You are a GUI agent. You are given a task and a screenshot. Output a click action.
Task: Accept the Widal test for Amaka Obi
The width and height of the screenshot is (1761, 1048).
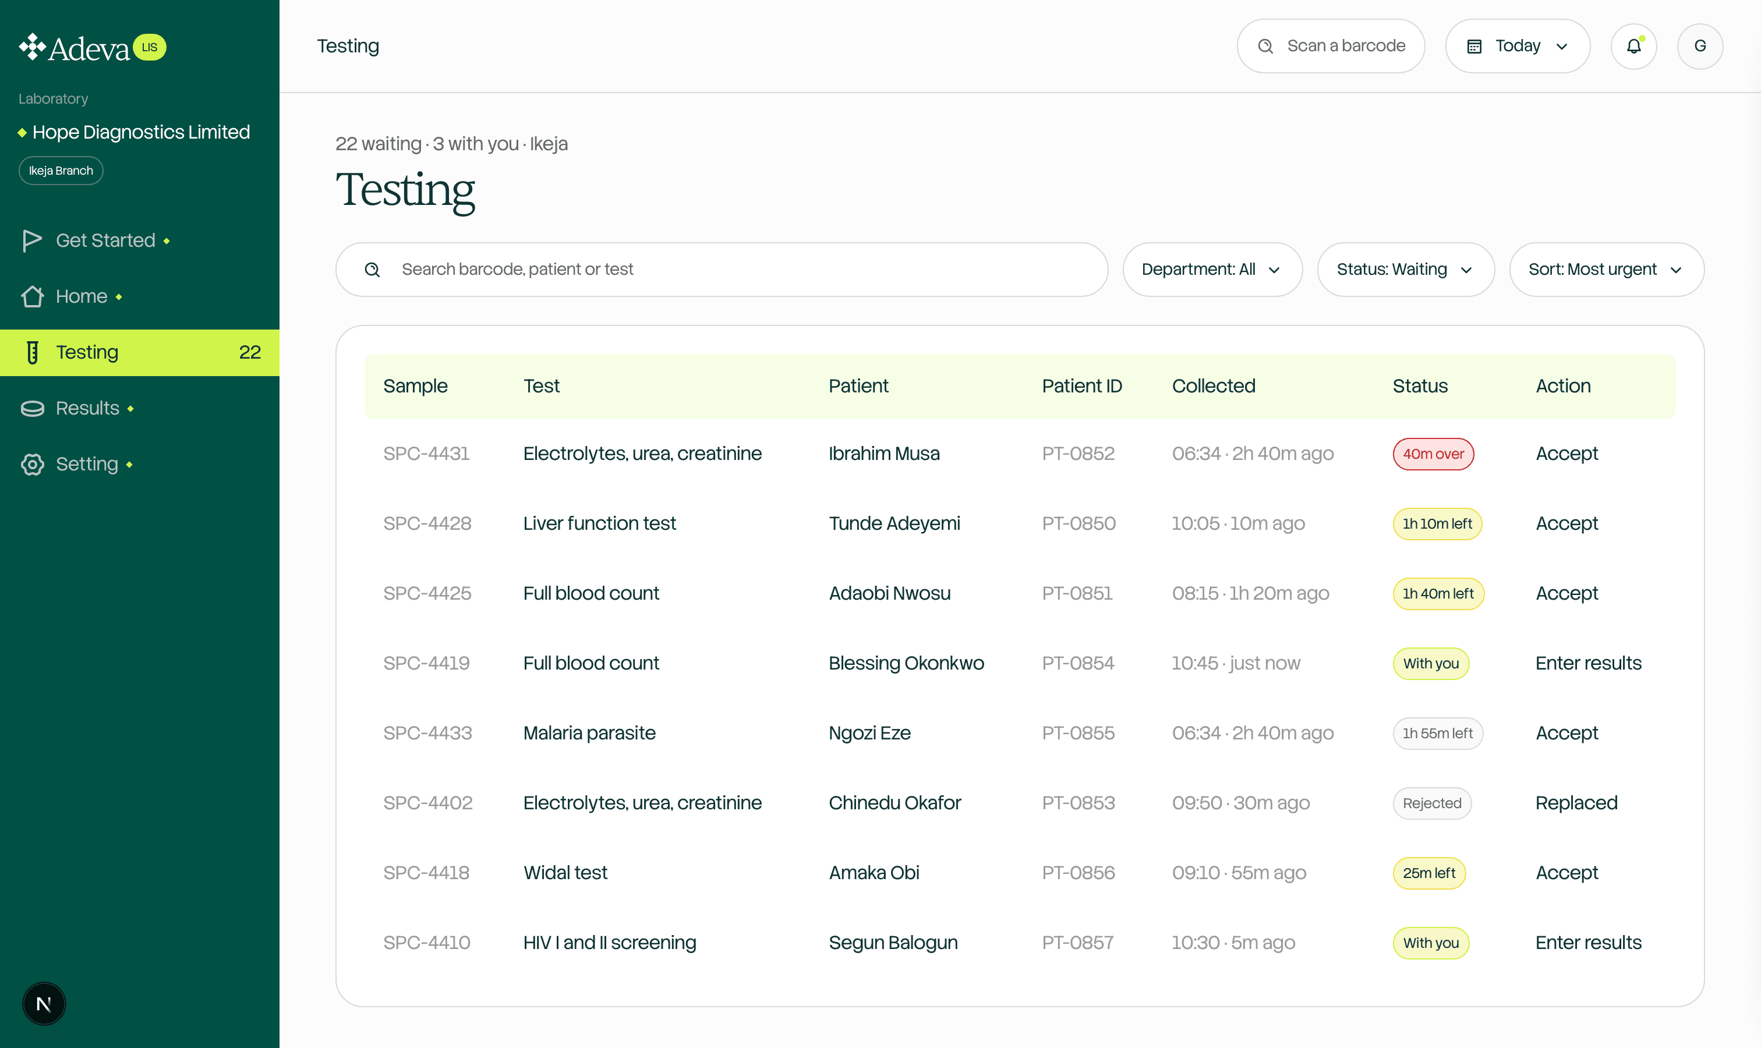(x=1566, y=873)
